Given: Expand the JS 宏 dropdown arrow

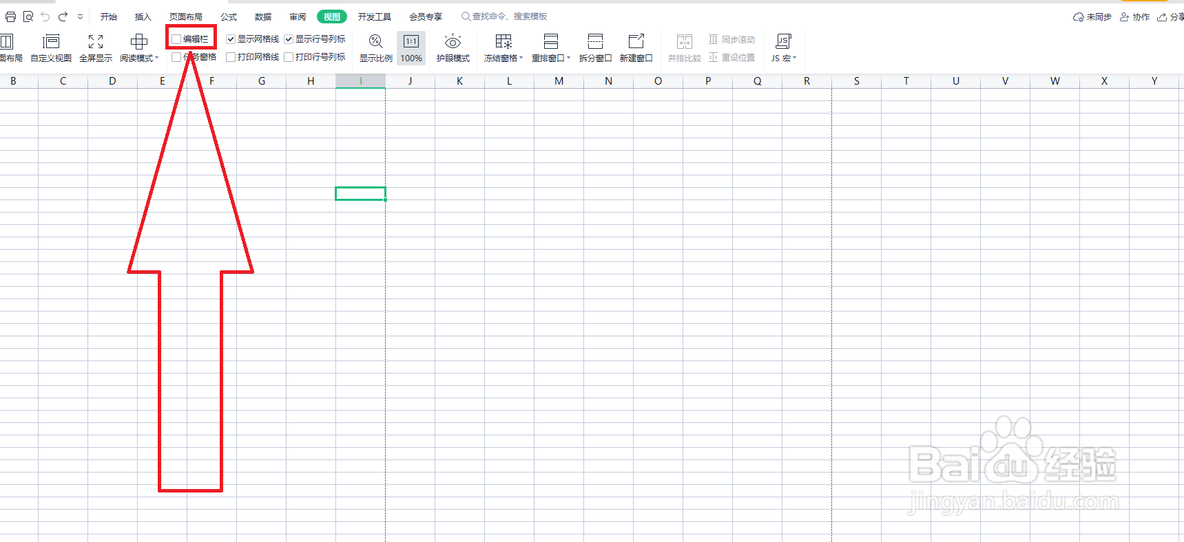Looking at the screenshot, I should click(794, 58).
